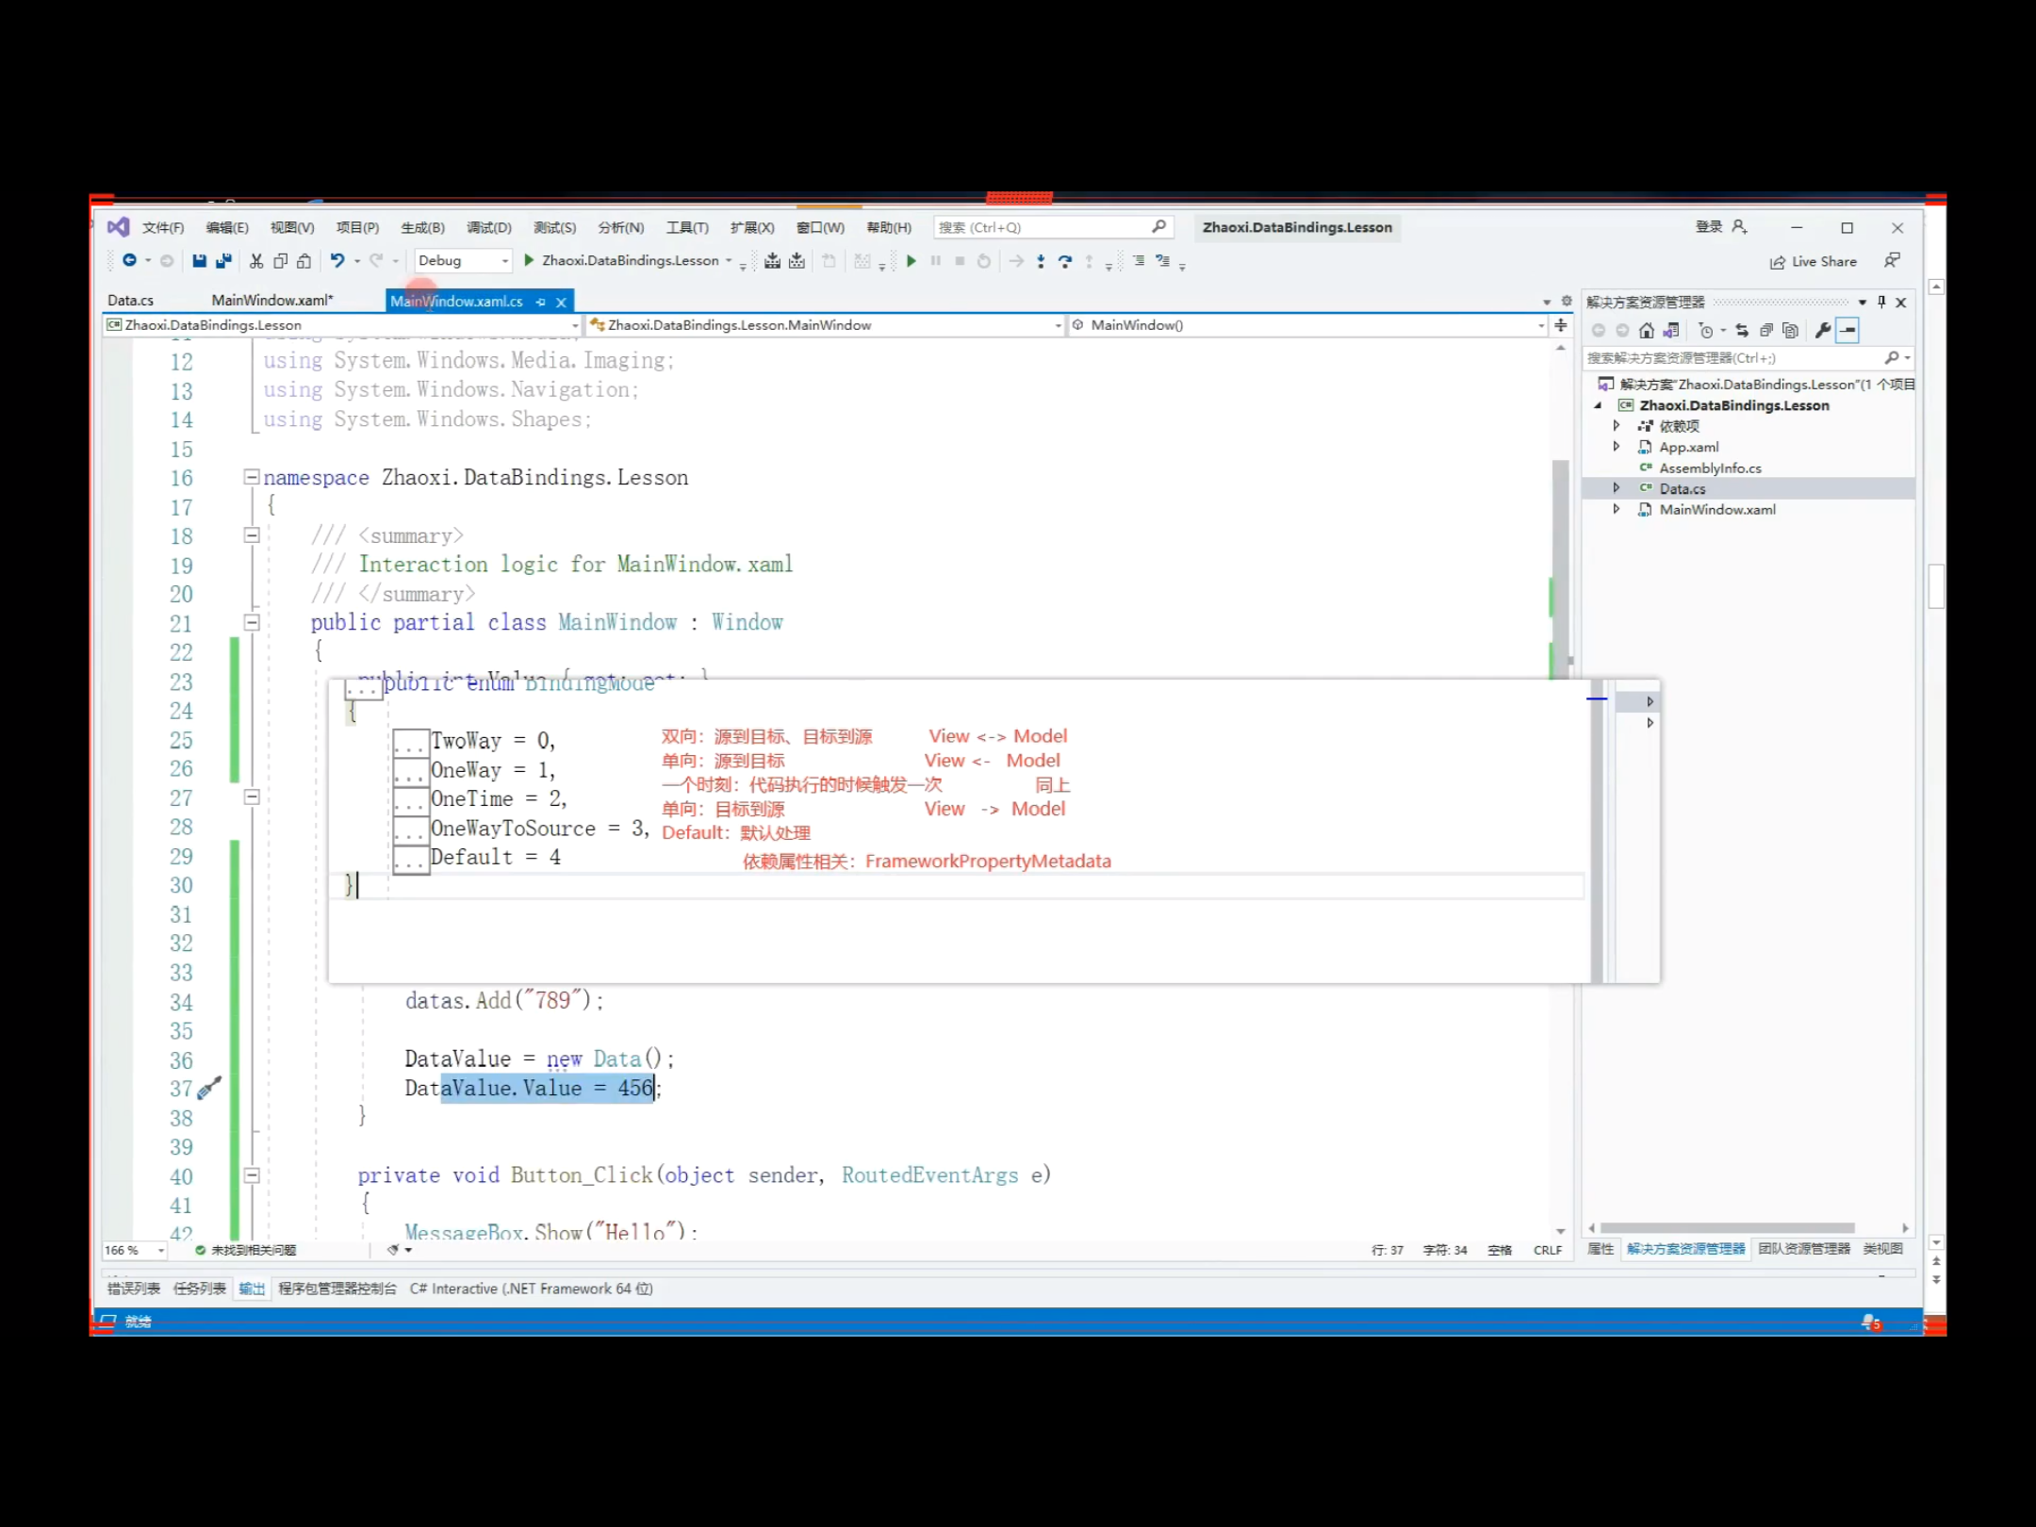Click the Undo arrow icon
2036x1527 pixels.
(337, 261)
